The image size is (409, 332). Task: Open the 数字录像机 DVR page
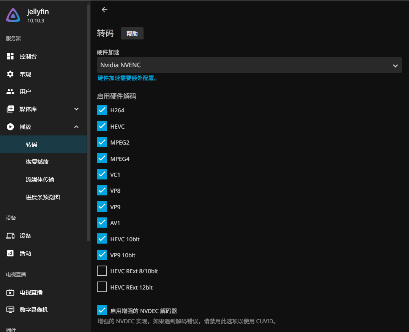43,310
